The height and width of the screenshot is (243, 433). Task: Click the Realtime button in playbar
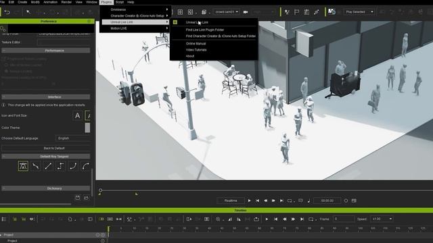[231, 200]
